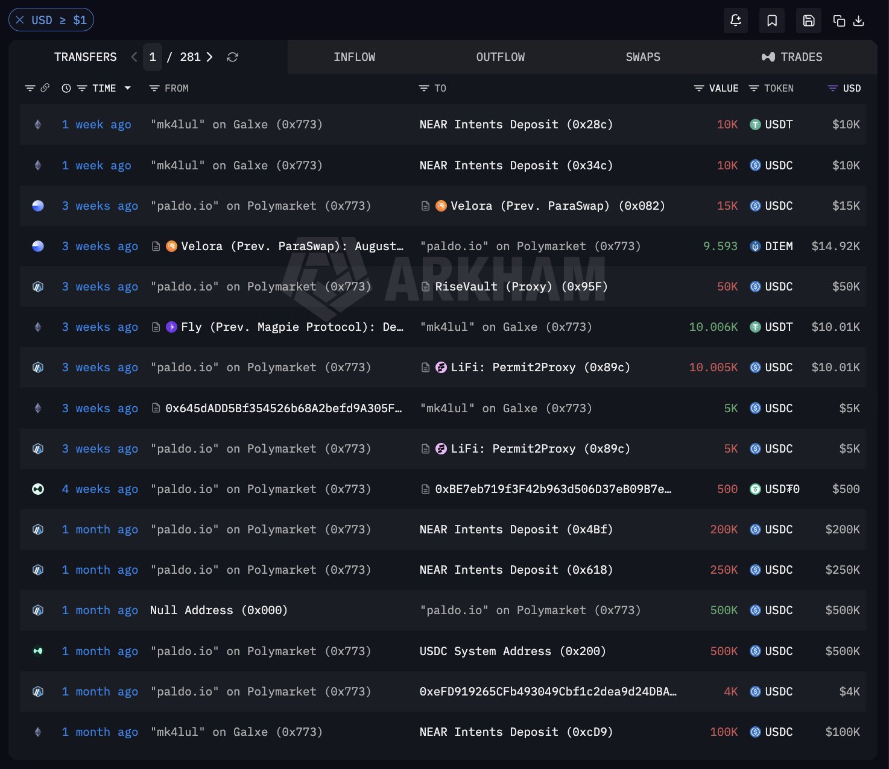Click the copy icon in top toolbar
Screen dimensions: 889x769
tap(839, 21)
